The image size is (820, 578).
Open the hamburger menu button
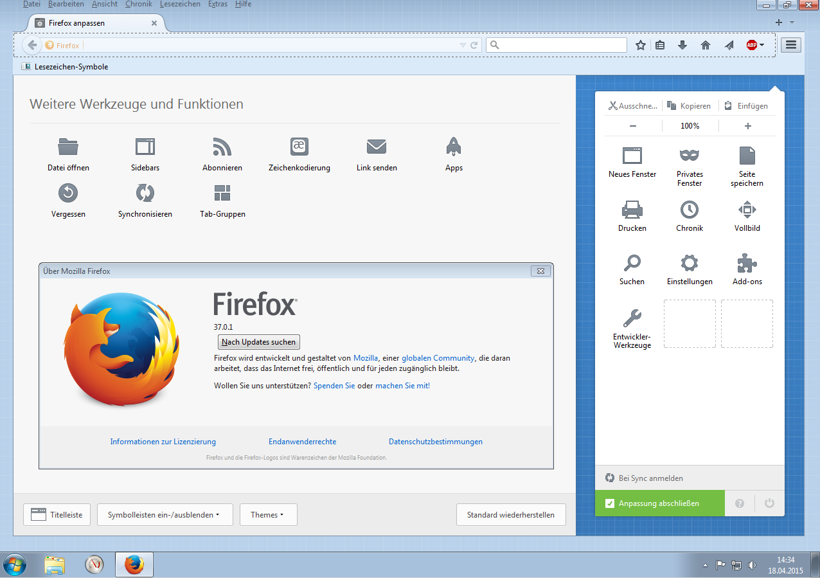791,45
